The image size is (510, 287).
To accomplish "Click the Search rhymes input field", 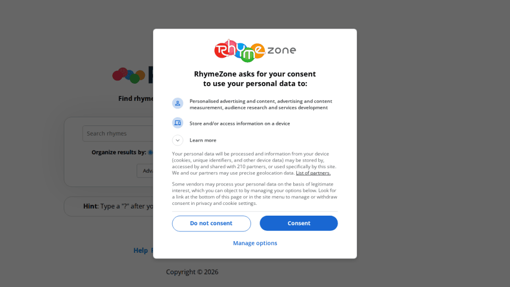I will (x=118, y=134).
